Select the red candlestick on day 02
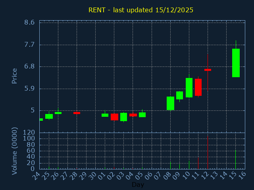This screenshot has width=254, height=190. (x=114, y=117)
